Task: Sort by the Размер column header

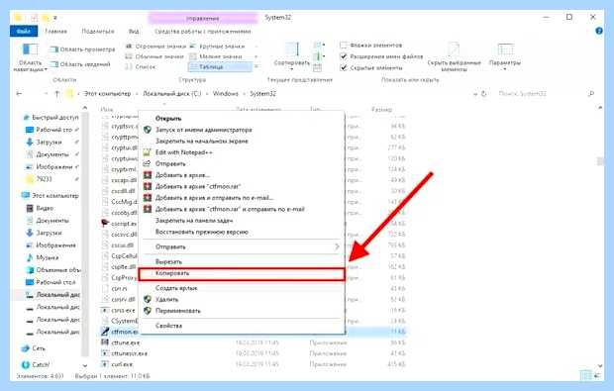Action: [x=382, y=110]
